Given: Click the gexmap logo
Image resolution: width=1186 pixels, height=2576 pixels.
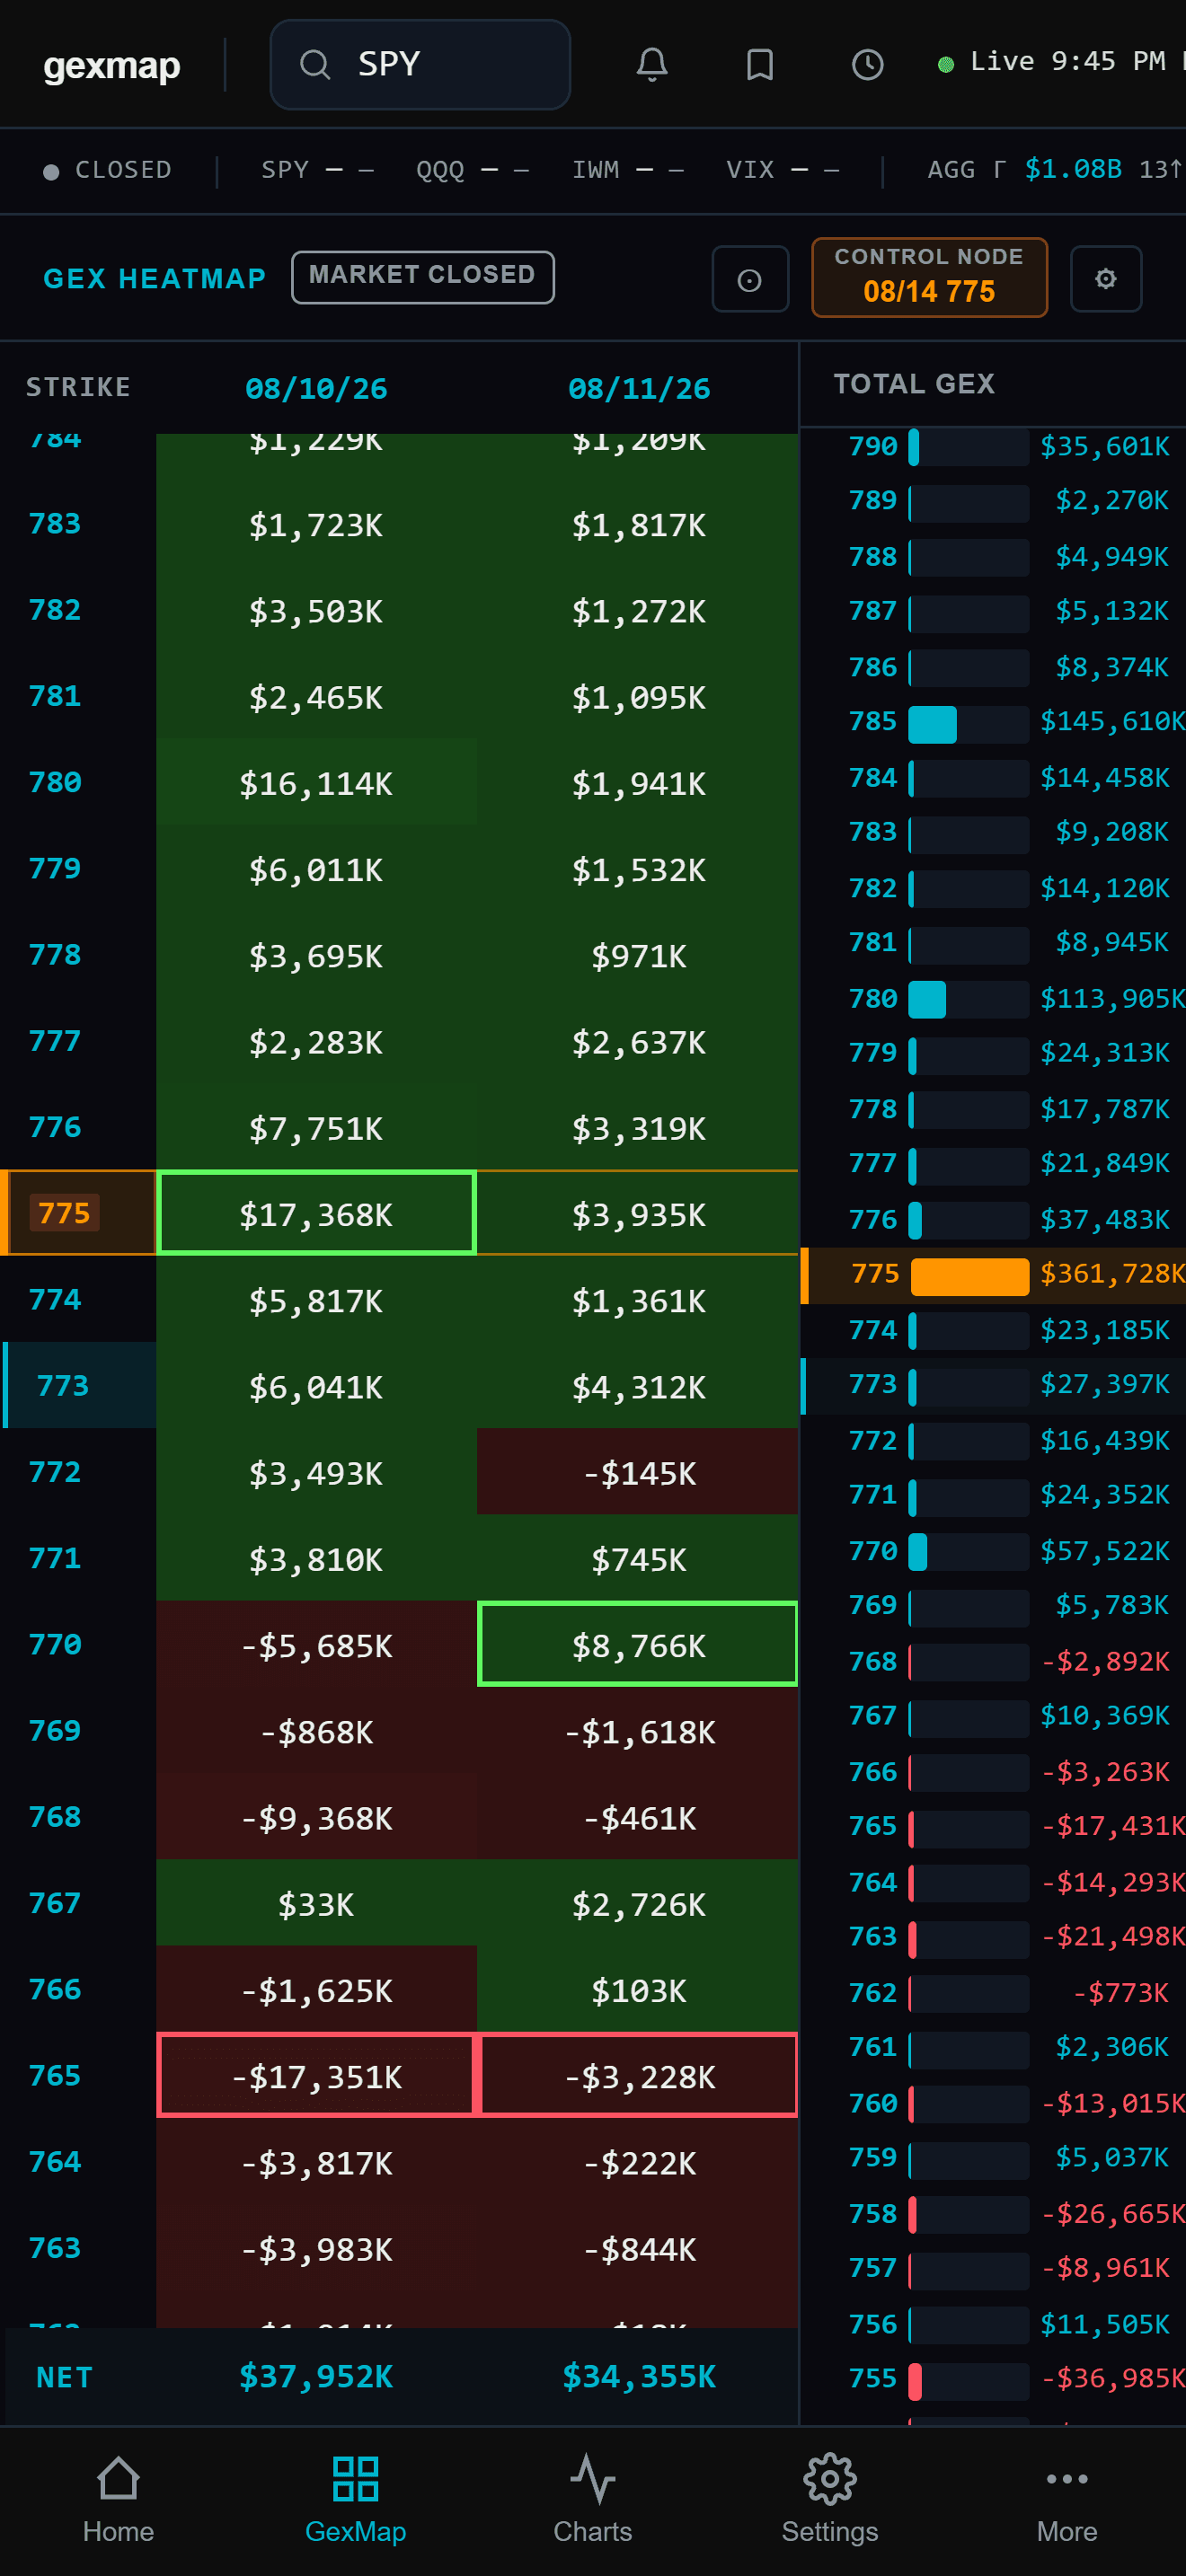Looking at the screenshot, I should (112, 66).
